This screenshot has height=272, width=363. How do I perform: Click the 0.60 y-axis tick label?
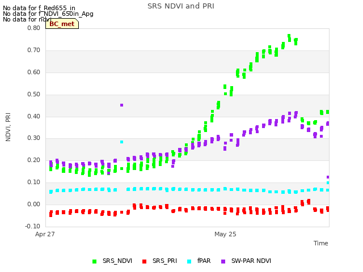point(33,72)
